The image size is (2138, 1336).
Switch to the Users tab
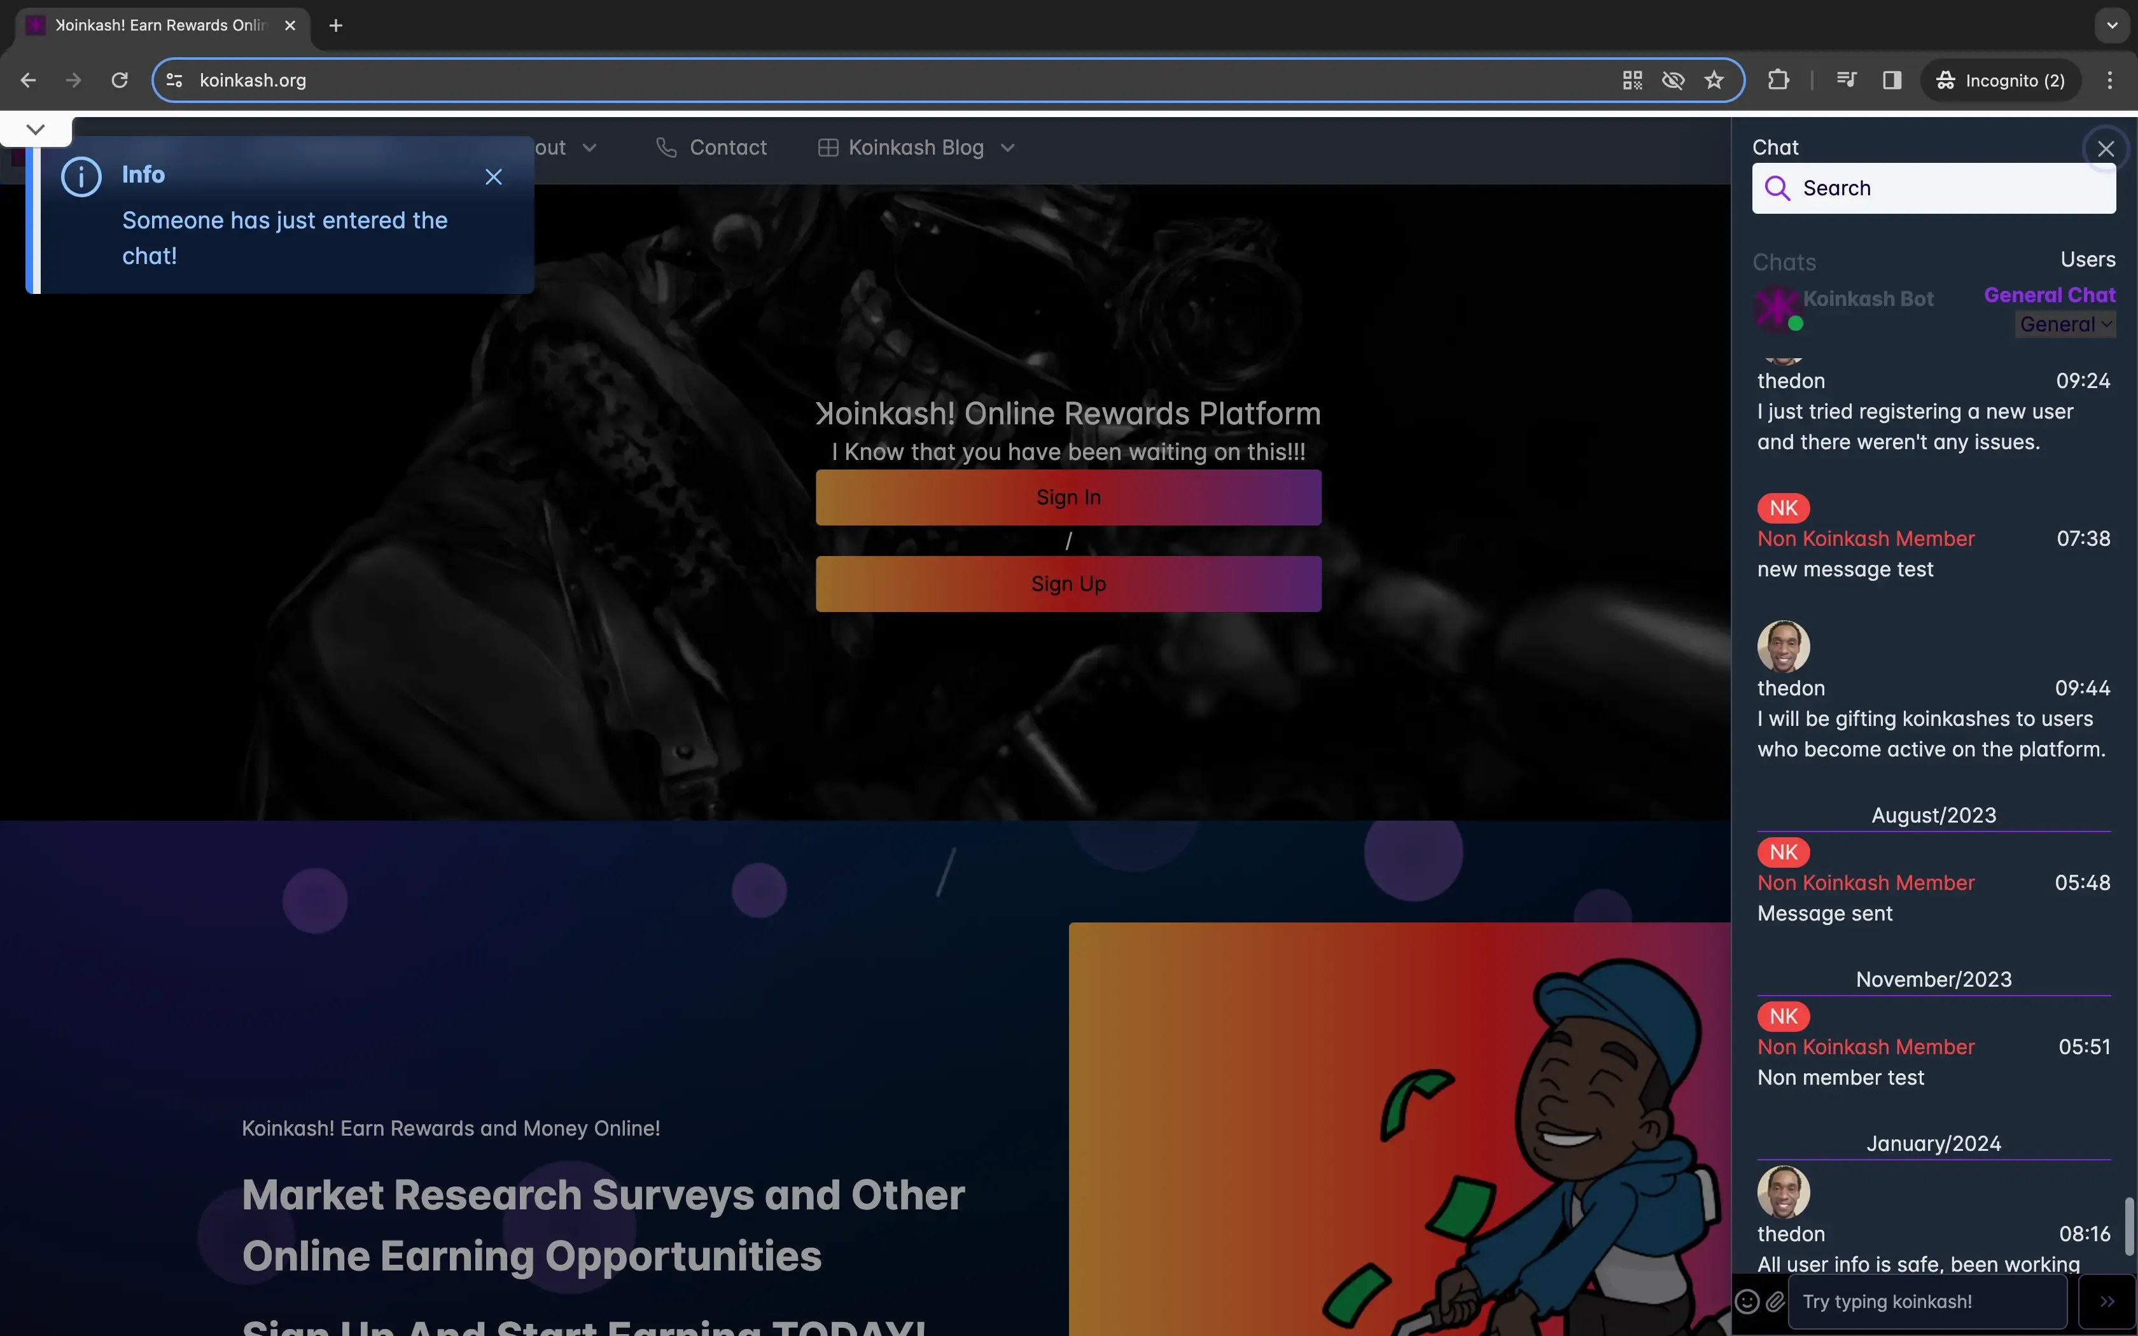[x=2088, y=260]
